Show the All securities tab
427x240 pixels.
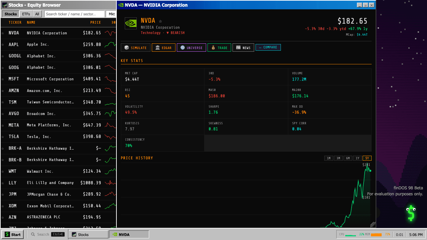(x=37, y=14)
